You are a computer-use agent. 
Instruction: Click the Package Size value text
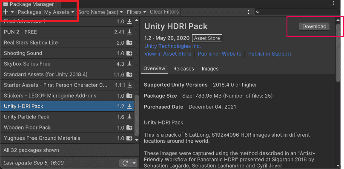click(227, 96)
